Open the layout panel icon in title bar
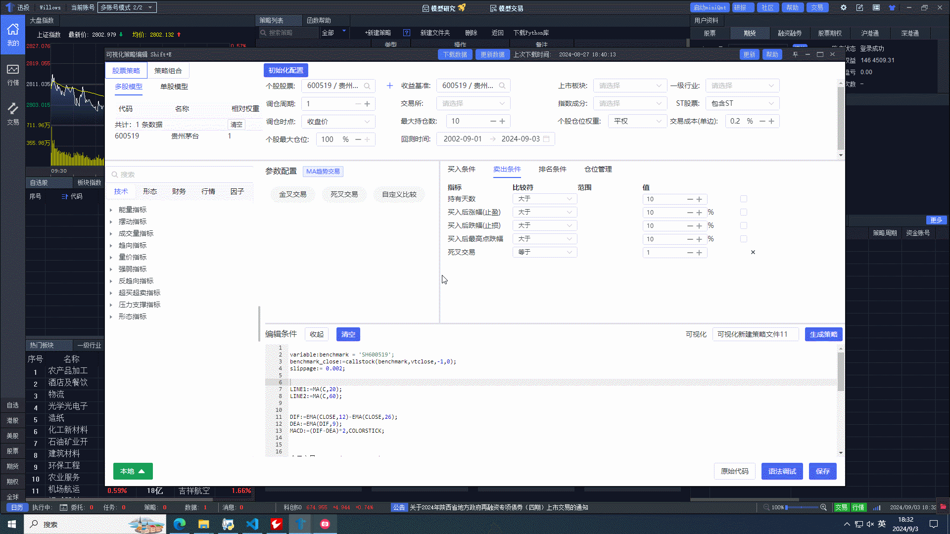The image size is (950, 534). 876,7
